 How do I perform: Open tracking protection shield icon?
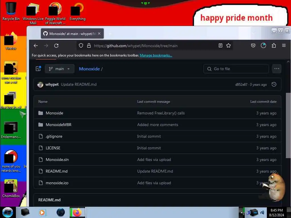[x=81, y=46]
